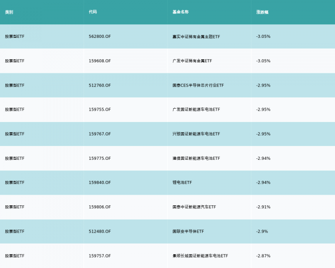Select fund code 159767.OF
The image size is (335, 268).
pos(100,134)
